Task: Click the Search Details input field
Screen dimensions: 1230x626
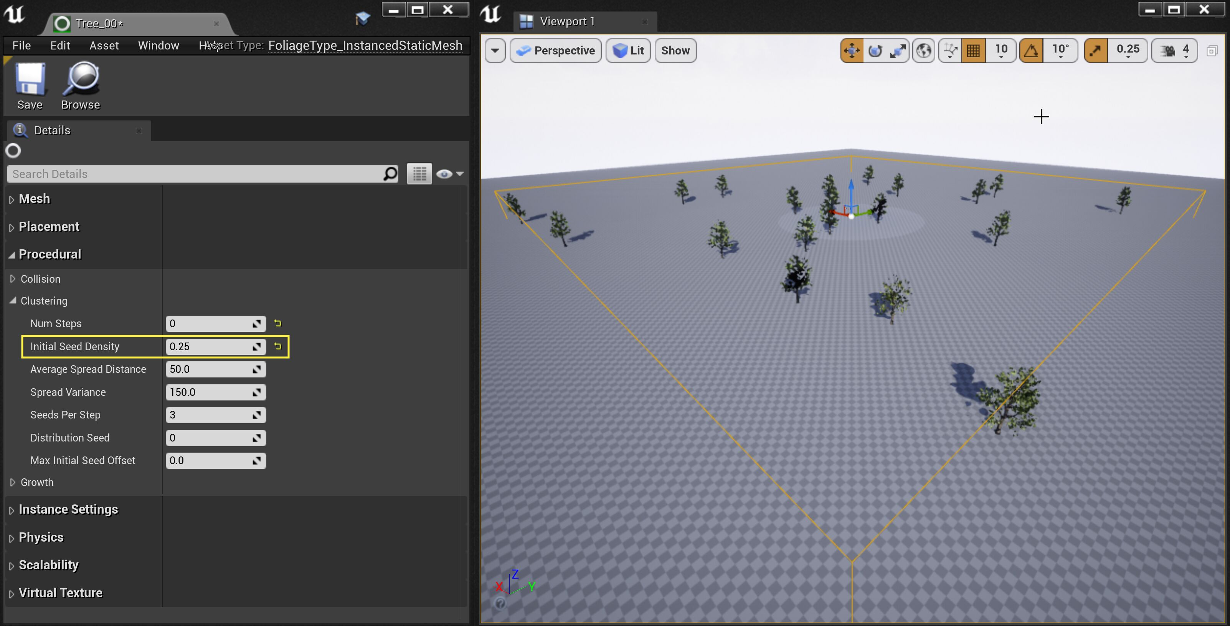Action: coord(196,174)
